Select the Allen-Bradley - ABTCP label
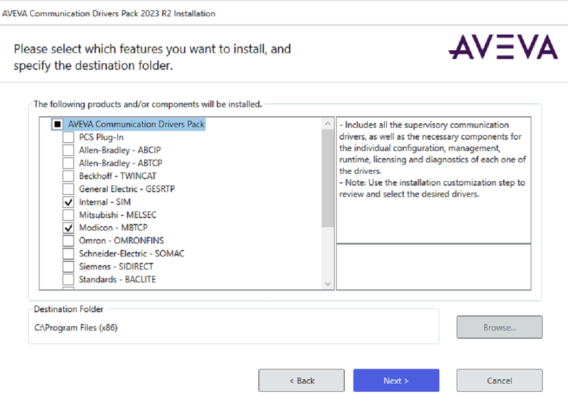Screen dimensions: 568x415 (121, 163)
